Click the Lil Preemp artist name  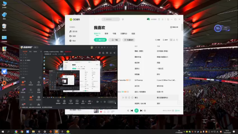(139, 80)
